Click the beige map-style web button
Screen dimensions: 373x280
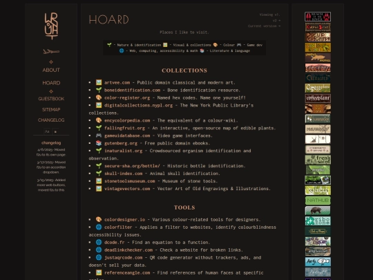click(x=318, y=129)
